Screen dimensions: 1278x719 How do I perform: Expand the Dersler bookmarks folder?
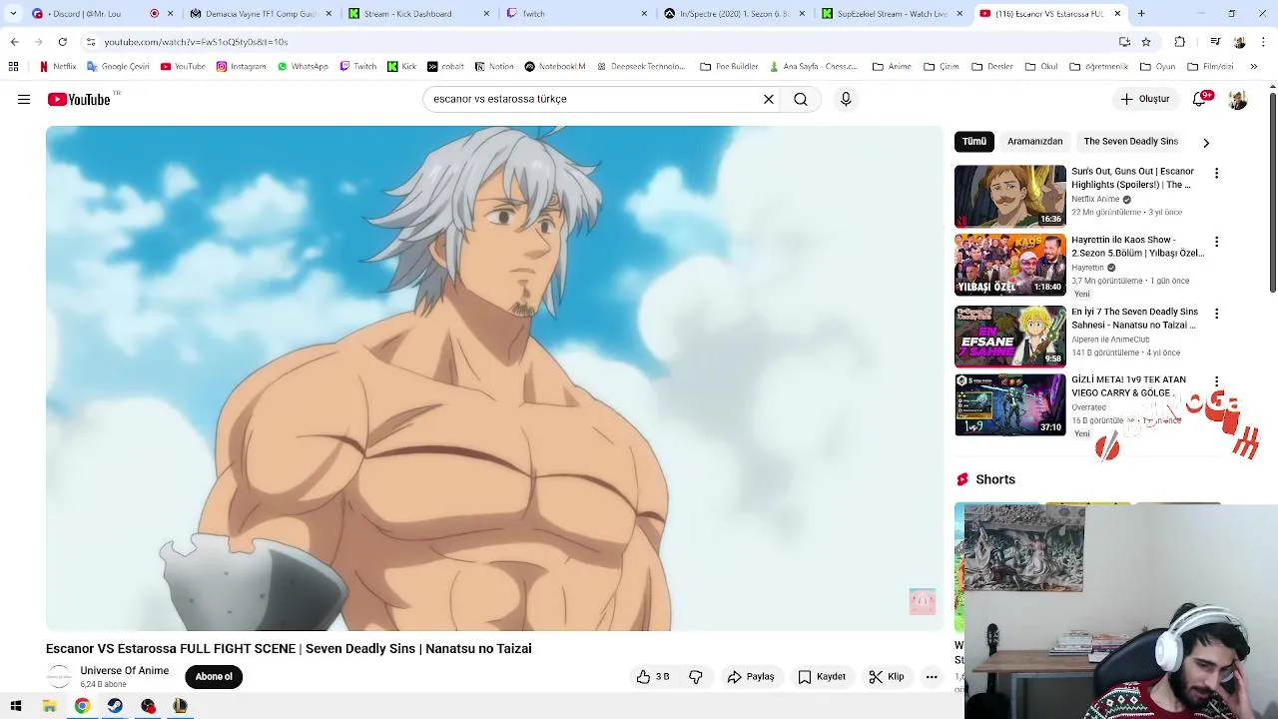click(x=991, y=67)
